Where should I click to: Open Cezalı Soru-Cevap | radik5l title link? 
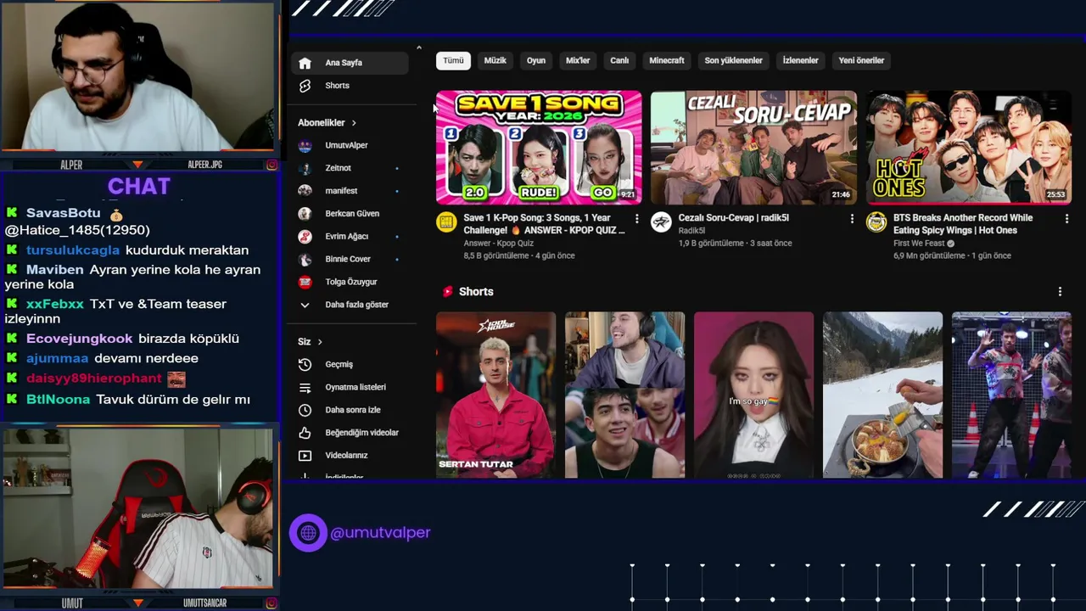point(734,218)
